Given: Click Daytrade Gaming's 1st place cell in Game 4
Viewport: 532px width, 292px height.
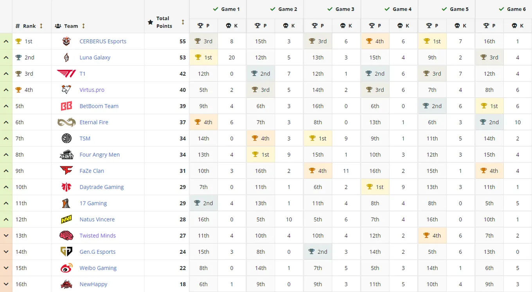Looking at the screenshot, I should coord(375,187).
